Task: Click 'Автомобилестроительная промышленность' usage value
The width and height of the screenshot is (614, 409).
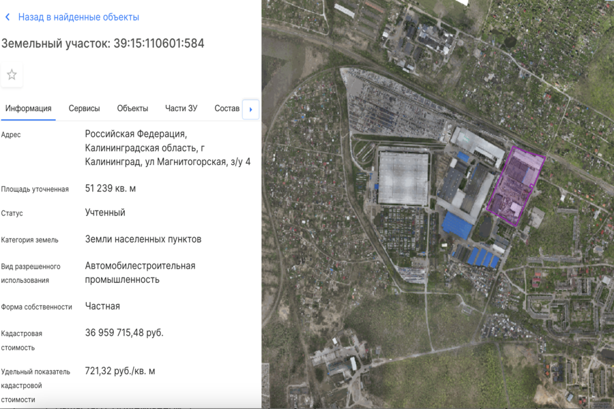Action: pos(140,273)
